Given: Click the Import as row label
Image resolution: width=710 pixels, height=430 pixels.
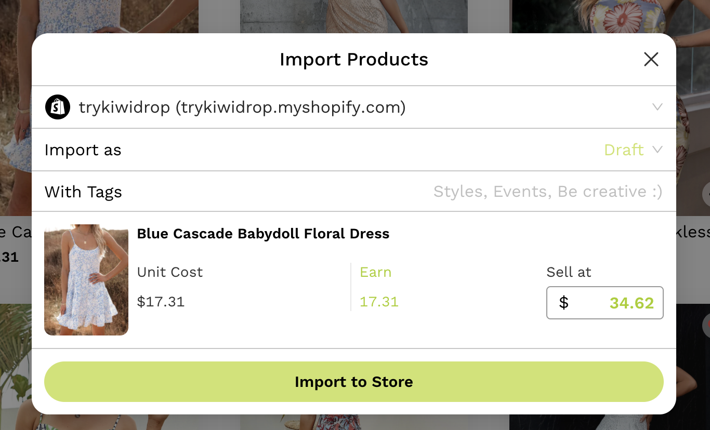Looking at the screenshot, I should (x=83, y=150).
